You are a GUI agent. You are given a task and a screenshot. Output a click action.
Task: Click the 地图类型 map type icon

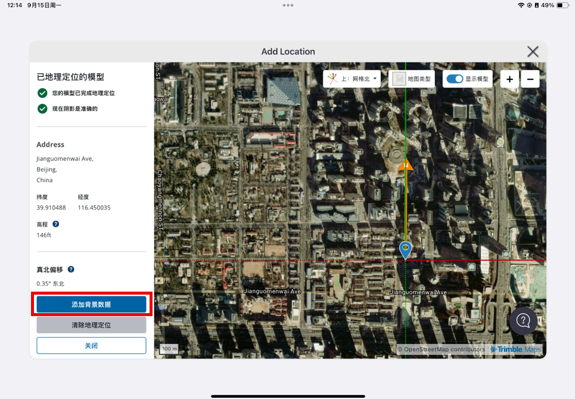pyautogui.click(x=399, y=79)
